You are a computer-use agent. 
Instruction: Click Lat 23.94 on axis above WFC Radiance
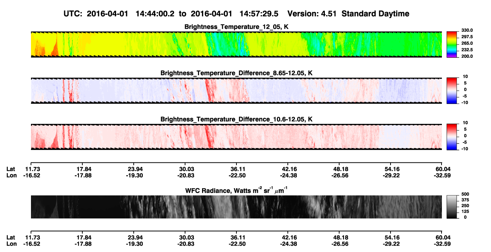tap(134, 169)
